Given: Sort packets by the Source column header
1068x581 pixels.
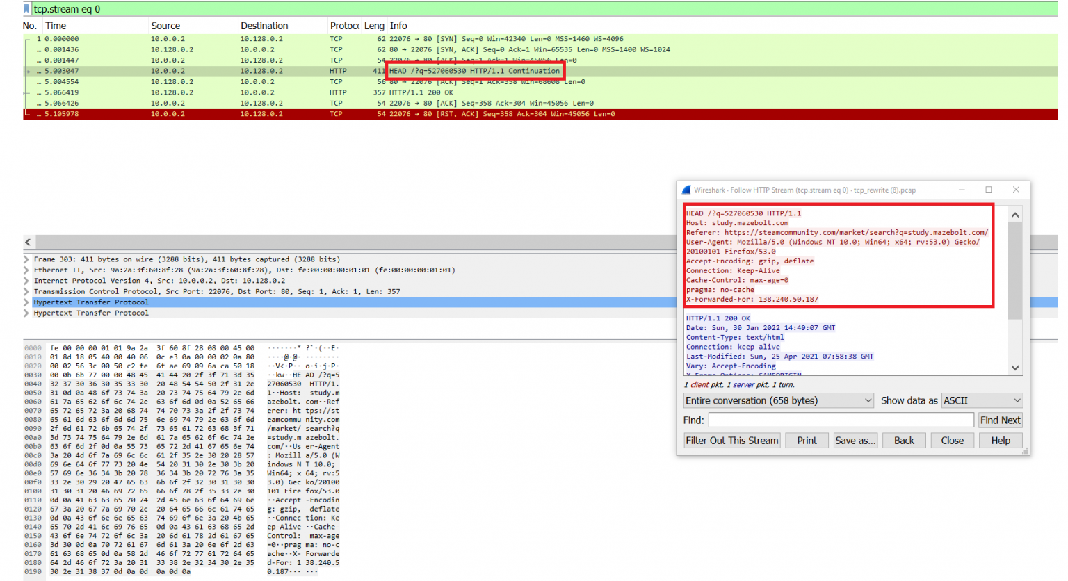Looking at the screenshot, I should click(165, 26).
